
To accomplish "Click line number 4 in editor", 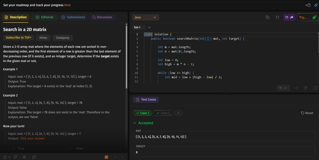I will point(137,47).
